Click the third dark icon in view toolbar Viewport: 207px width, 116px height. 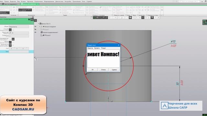pyautogui.click(x=100, y=17)
